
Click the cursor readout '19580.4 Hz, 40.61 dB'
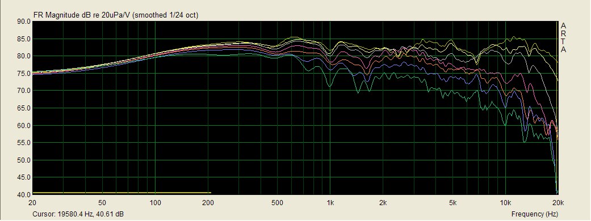(90, 214)
